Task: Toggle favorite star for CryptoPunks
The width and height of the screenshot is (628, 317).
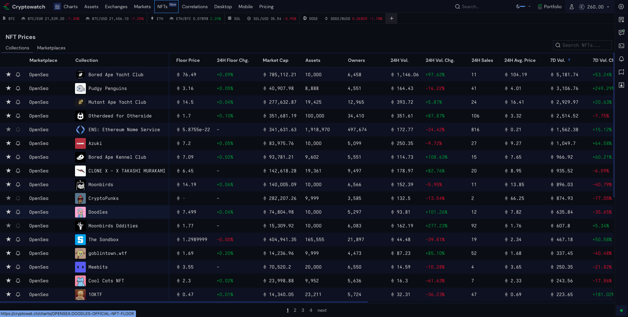Action: [x=9, y=198]
